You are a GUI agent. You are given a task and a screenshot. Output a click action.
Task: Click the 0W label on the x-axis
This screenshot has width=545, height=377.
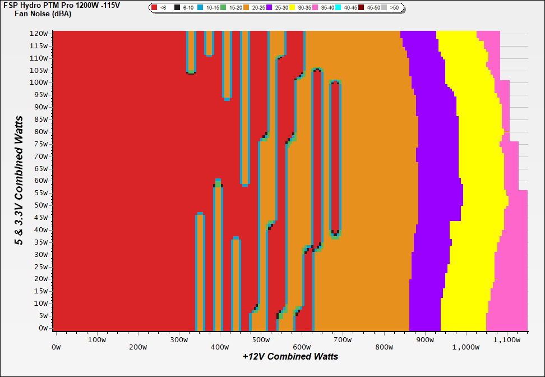click(x=57, y=340)
